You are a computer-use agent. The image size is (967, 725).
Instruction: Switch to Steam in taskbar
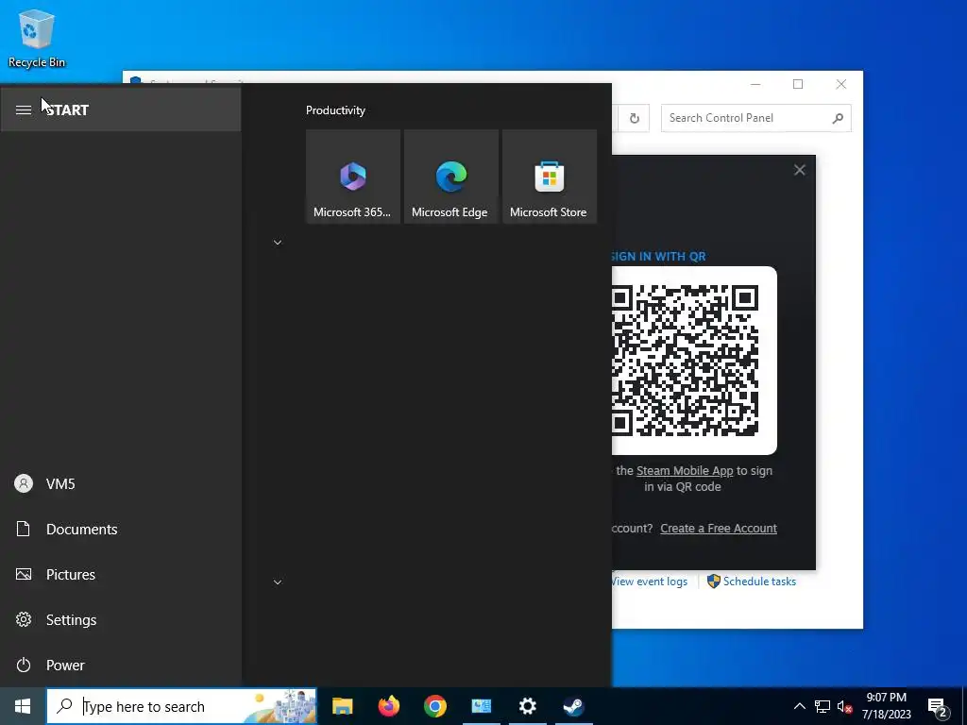point(573,706)
